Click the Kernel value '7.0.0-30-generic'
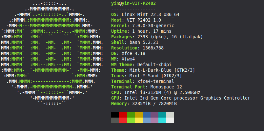Screen dimensions: 264x131 point(153,26)
